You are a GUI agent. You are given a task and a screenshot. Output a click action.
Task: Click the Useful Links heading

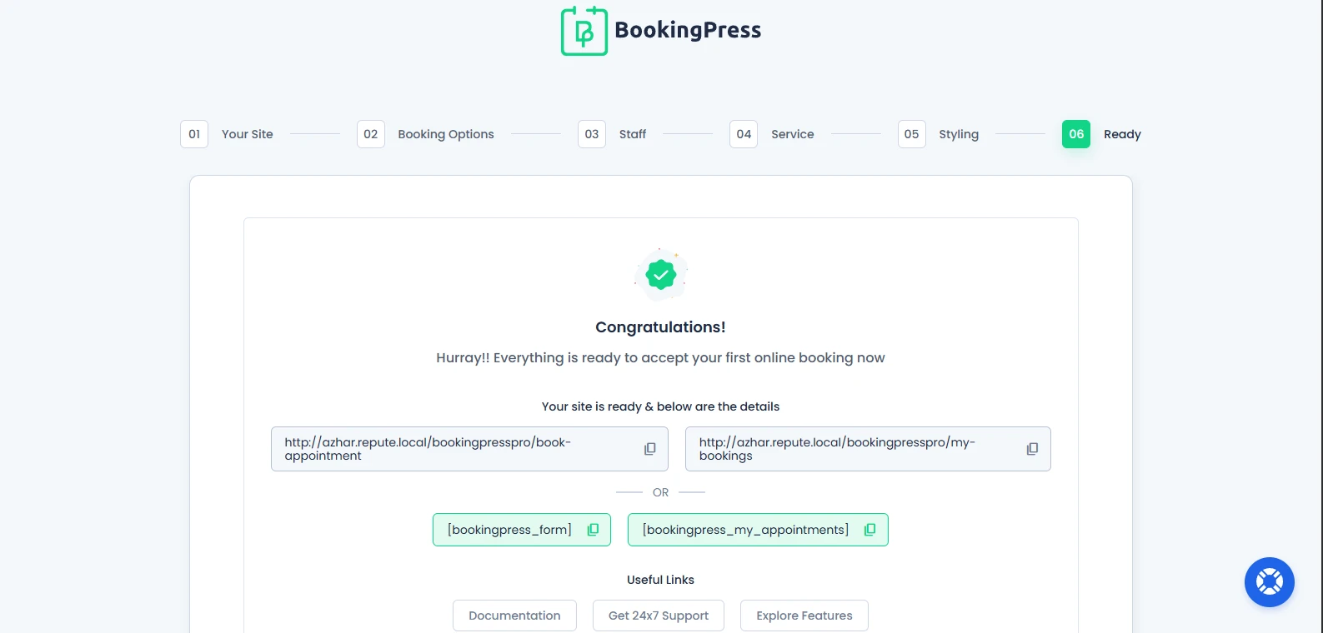[660, 580]
